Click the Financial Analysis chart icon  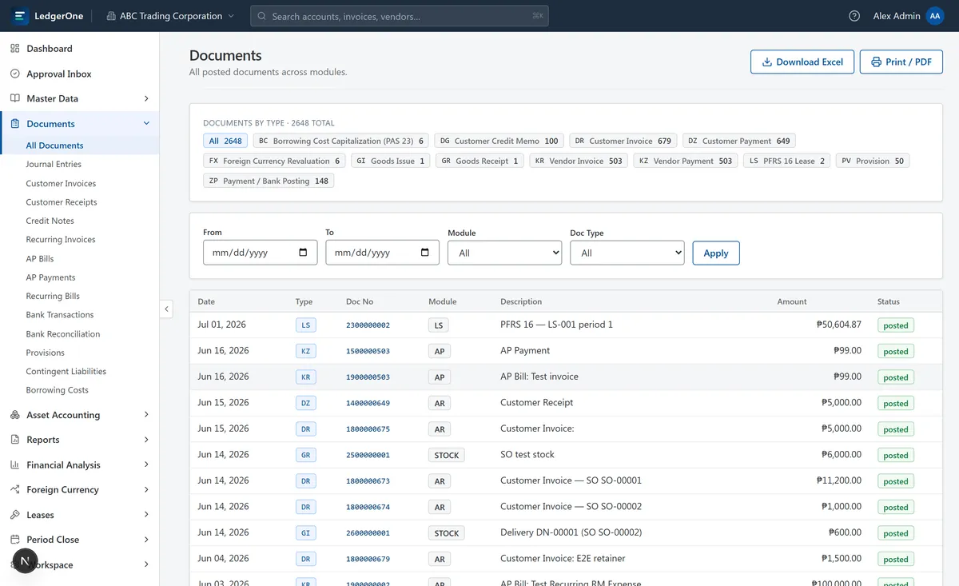coord(14,464)
